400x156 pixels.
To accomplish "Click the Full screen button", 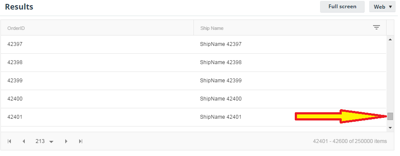I will click(x=342, y=6).
